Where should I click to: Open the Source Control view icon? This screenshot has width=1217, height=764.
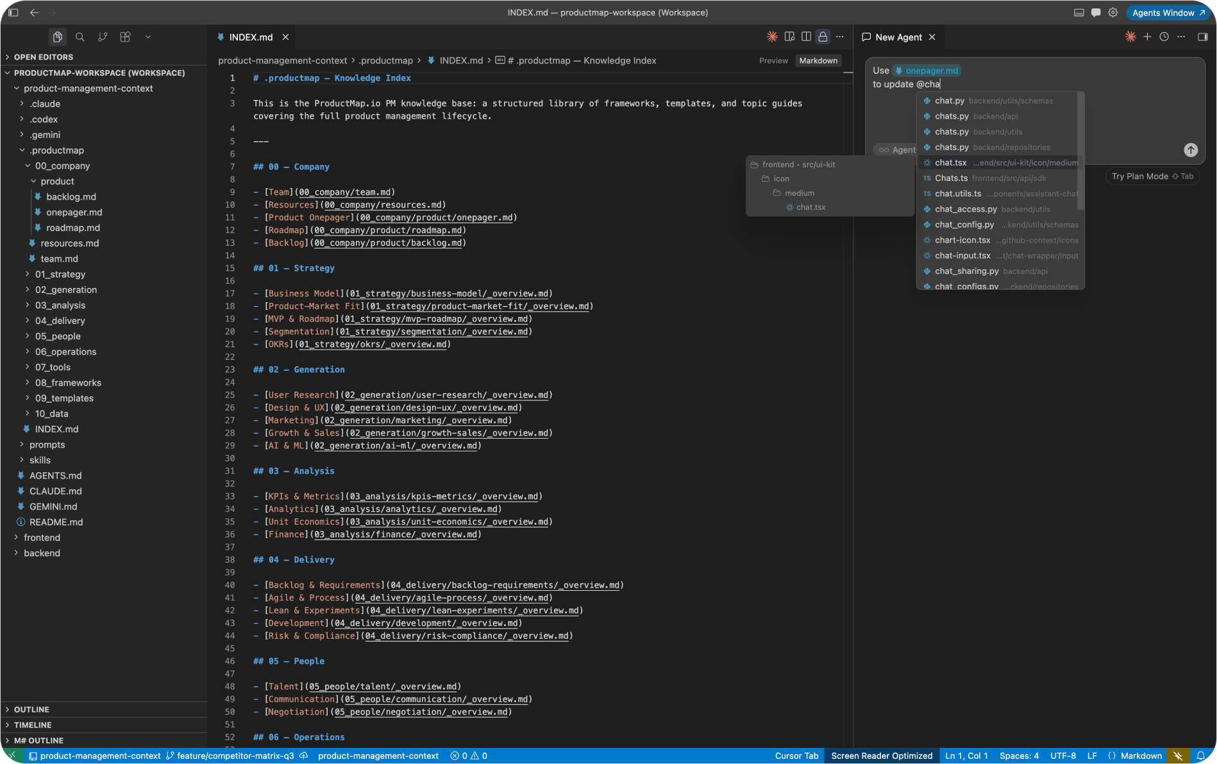pyautogui.click(x=103, y=37)
